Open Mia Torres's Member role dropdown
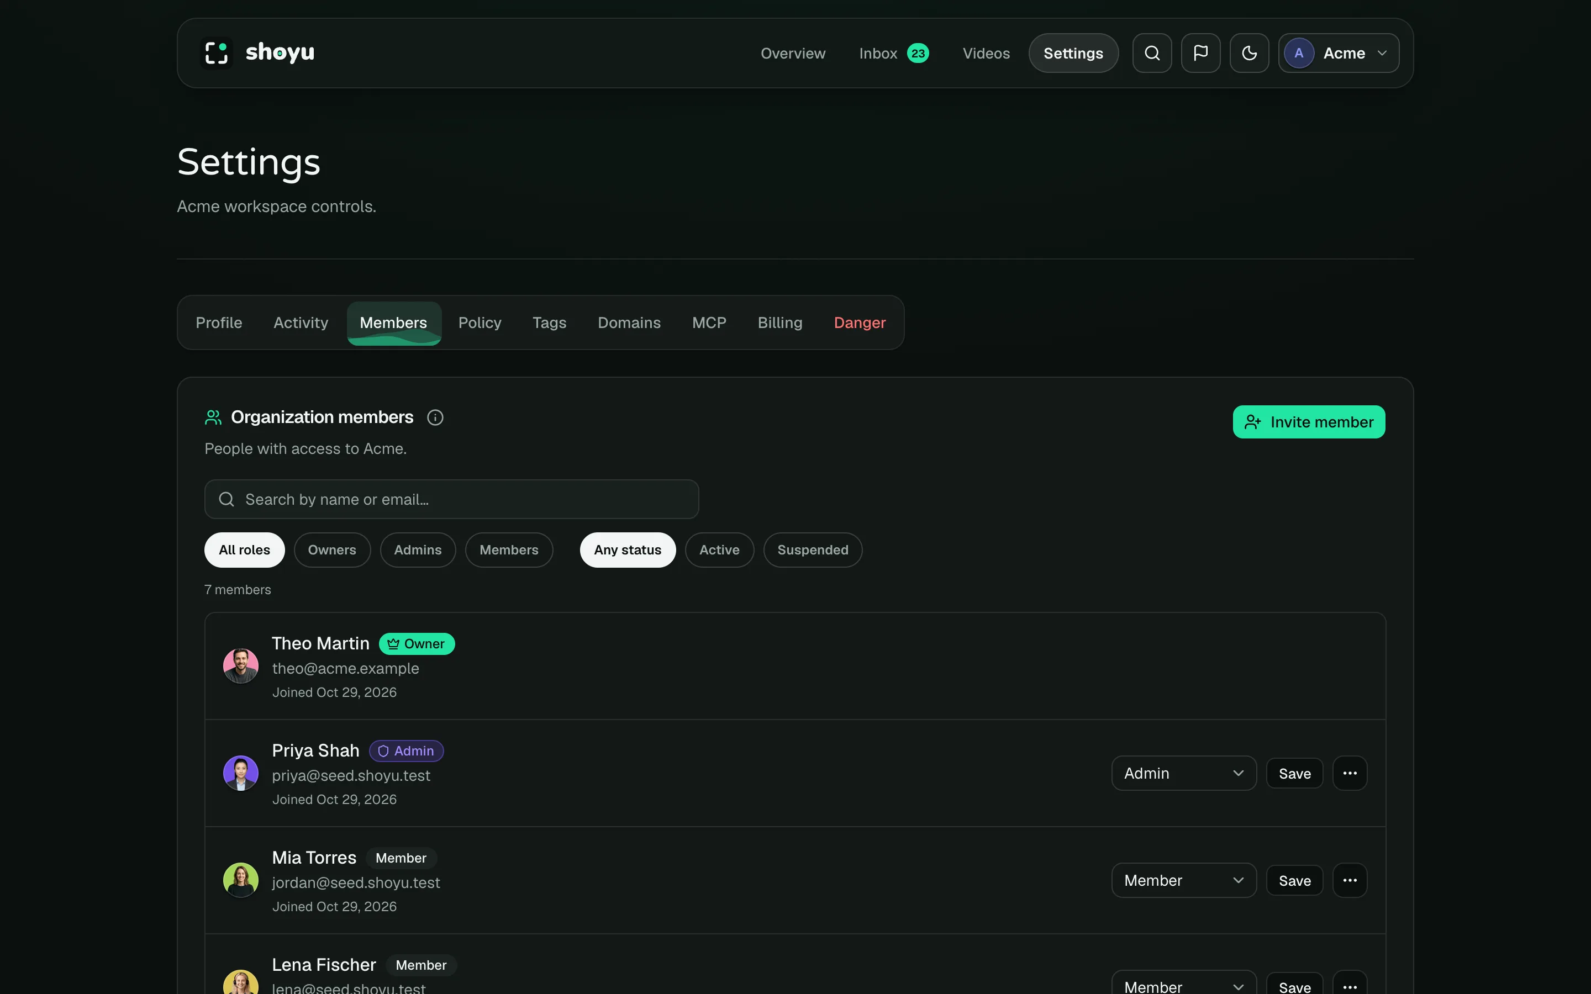Screen dimensions: 1591x994 point(1184,880)
